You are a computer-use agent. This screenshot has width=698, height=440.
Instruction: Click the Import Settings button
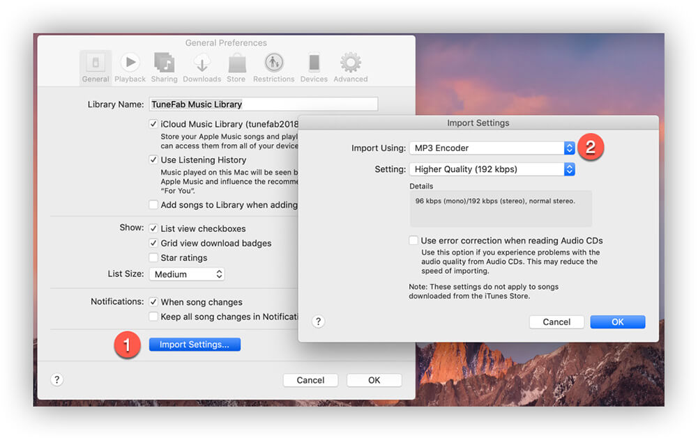pos(195,345)
